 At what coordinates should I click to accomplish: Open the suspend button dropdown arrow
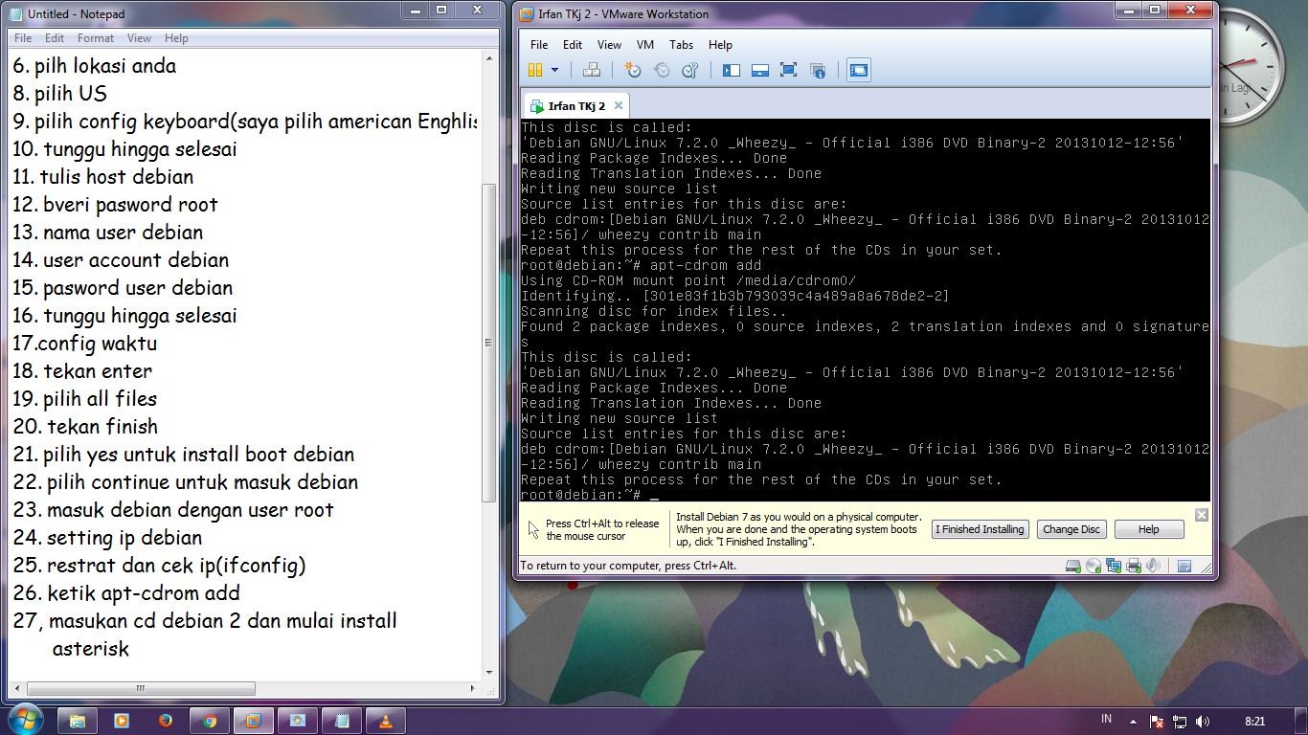point(555,69)
